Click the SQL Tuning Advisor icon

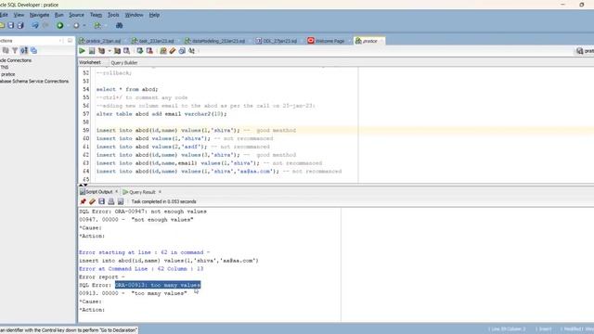[x=126, y=51]
